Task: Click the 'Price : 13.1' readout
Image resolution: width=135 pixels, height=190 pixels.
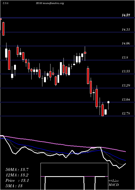Action: pyautogui.click(x=17, y=180)
